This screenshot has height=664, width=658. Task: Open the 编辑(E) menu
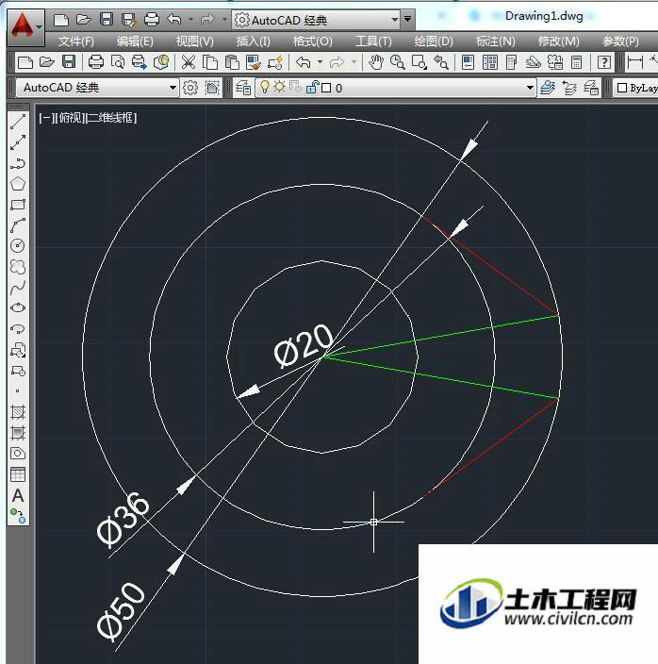135,41
